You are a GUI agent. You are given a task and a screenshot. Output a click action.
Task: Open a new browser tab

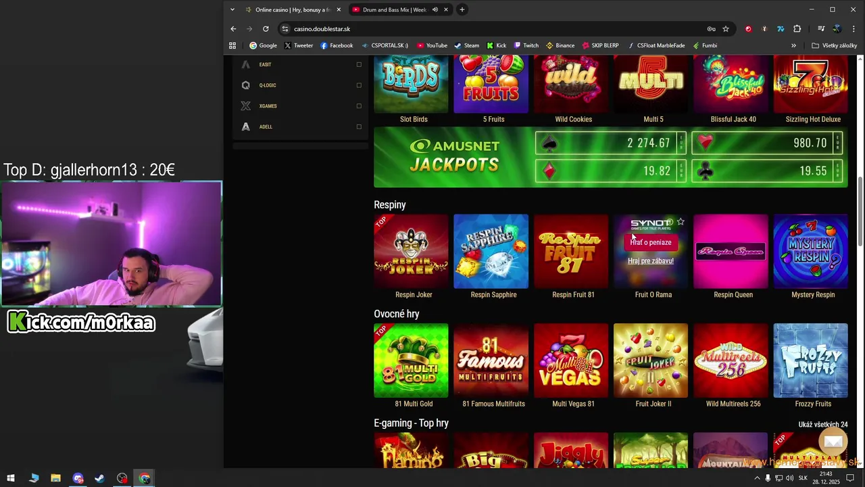[462, 9]
